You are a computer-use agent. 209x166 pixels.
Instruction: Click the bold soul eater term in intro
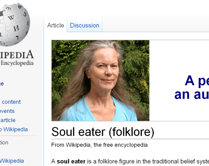point(71,161)
